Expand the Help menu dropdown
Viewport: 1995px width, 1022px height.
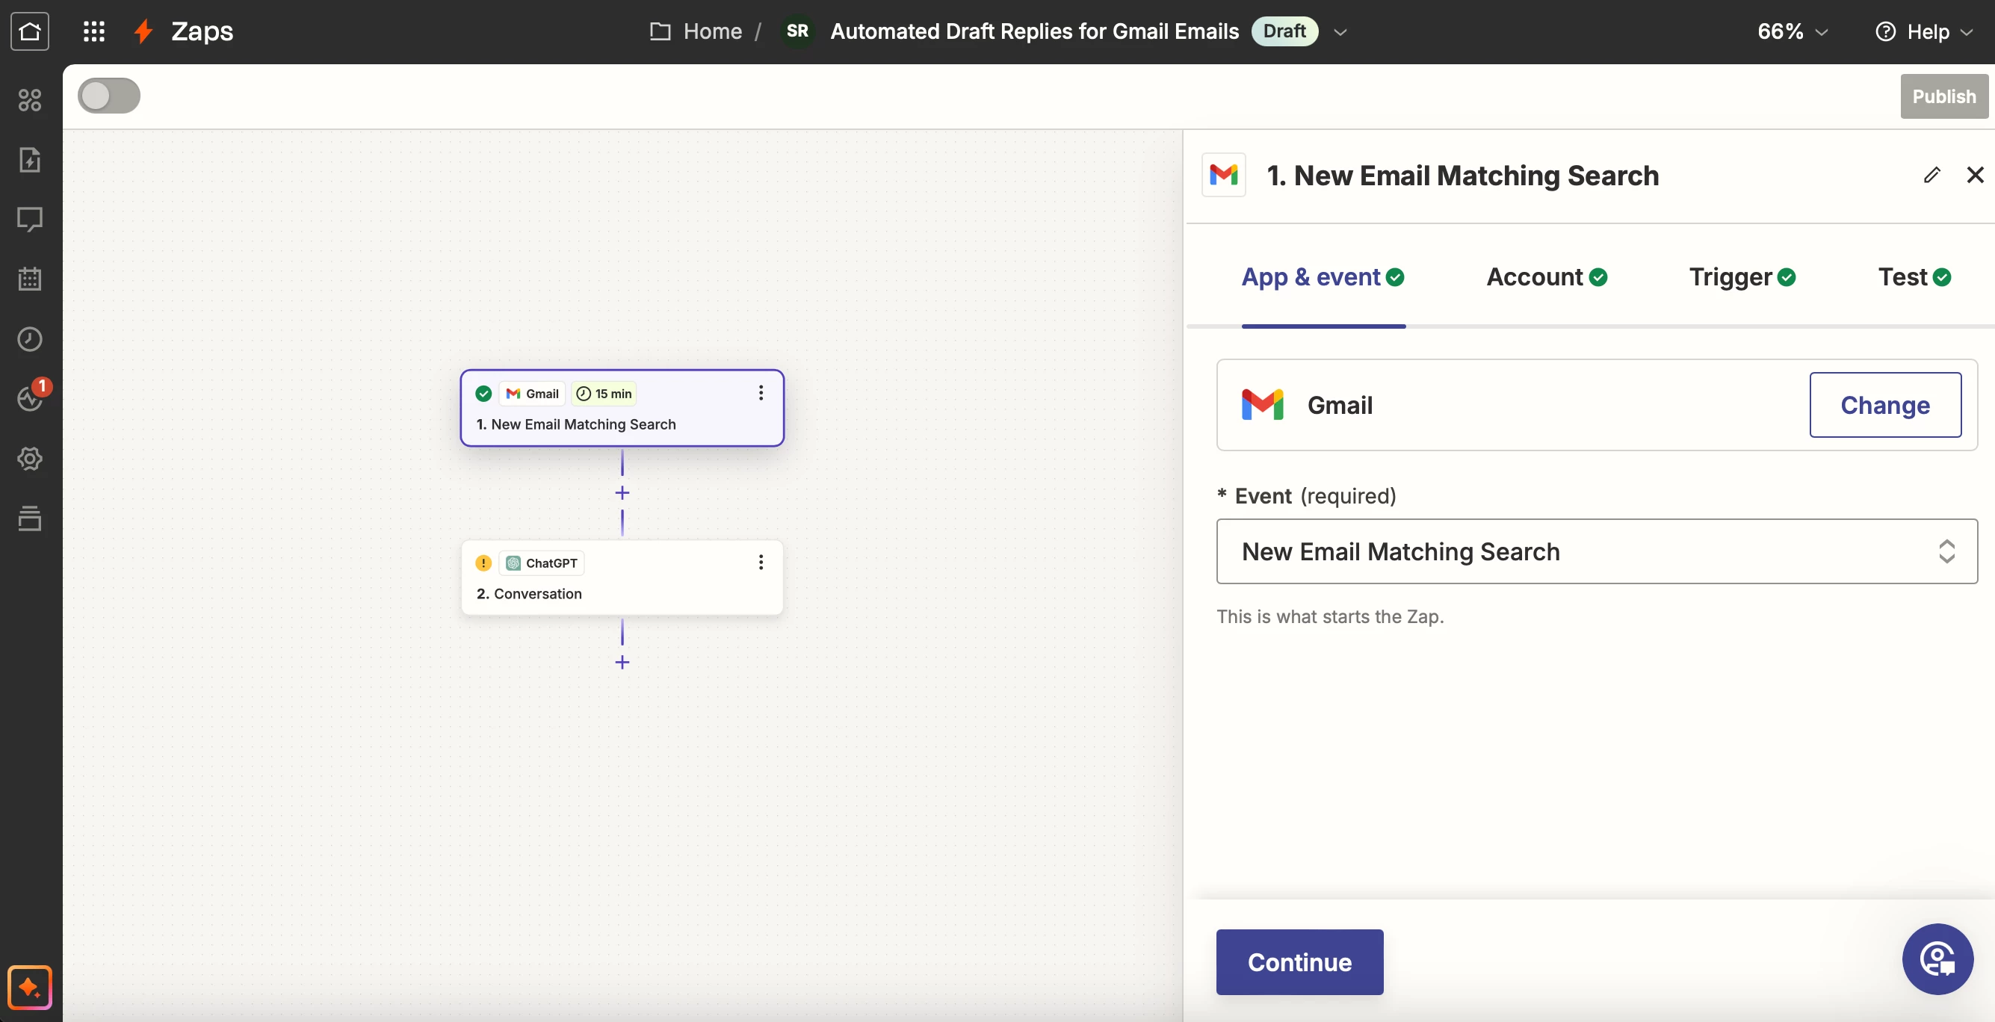pyautogui.click(x=1924, y=31)
